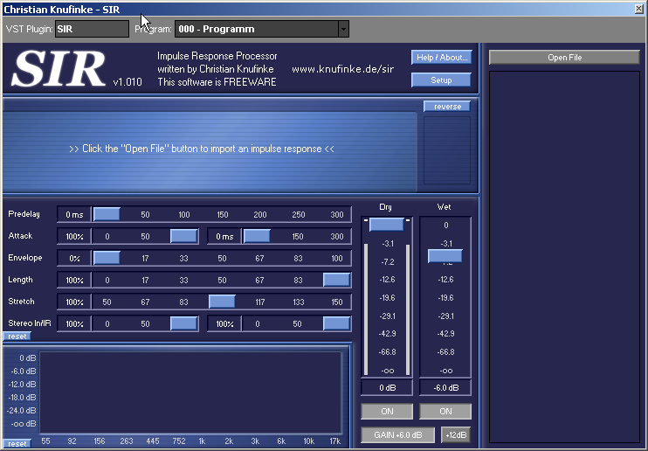Close the SIR plugin window

click(639, 9)
